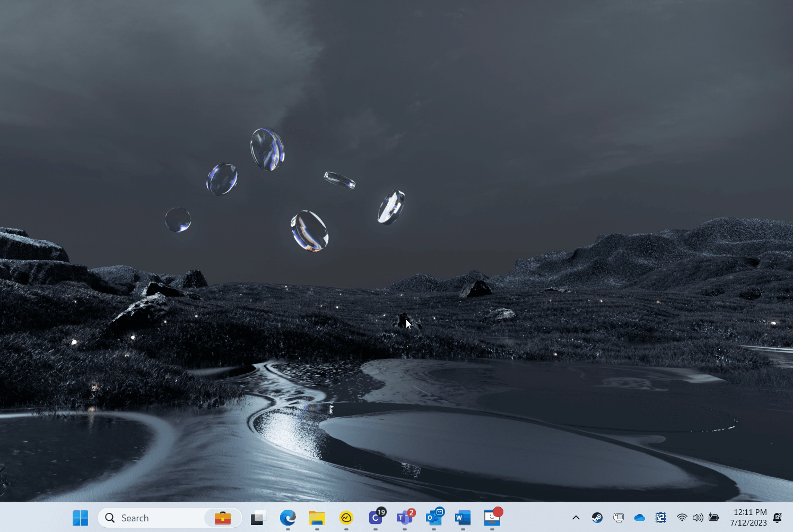Check battery charging status icon
The image size is (793, 532).
click(x=714, y=518)
